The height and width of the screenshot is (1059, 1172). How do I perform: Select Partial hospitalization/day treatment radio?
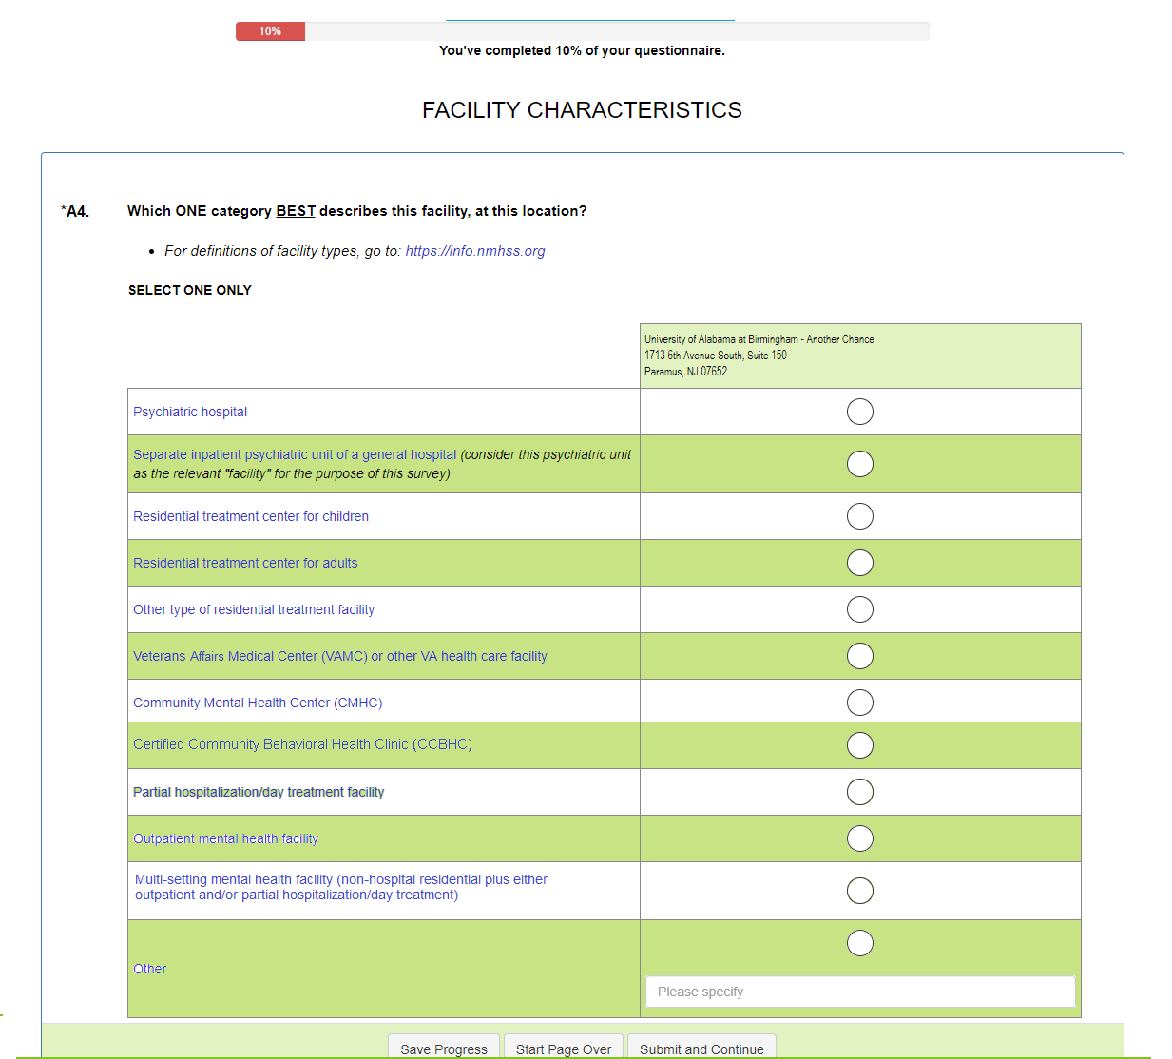pos(859,792)
